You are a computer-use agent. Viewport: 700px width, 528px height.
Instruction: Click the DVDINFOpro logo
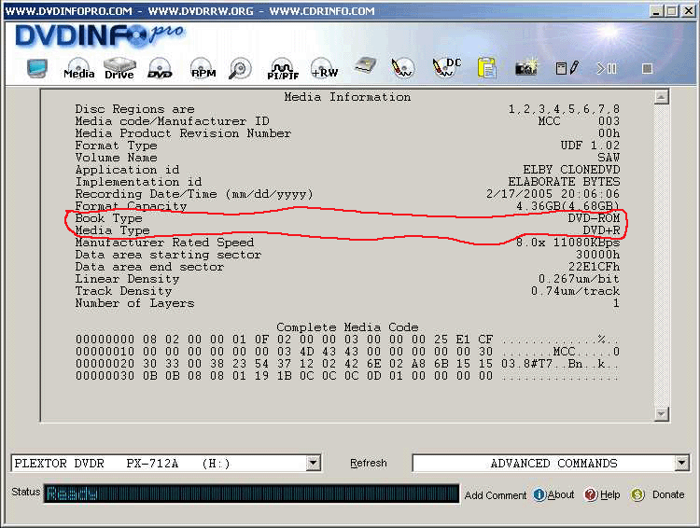click(x=99, y=35)
